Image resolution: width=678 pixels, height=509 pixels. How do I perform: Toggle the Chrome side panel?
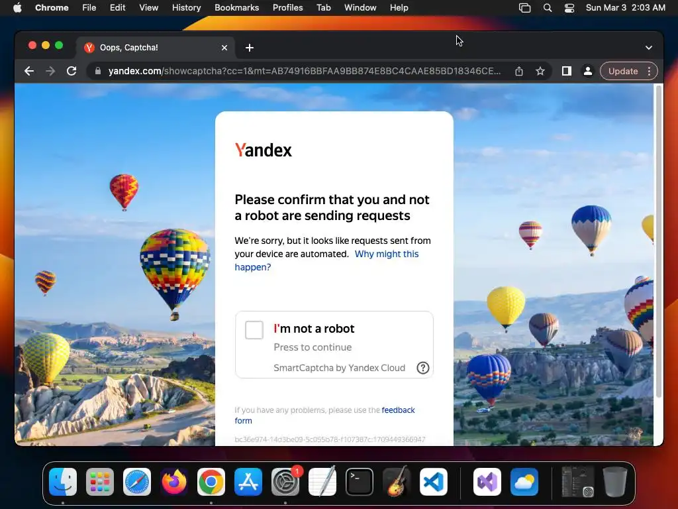click(567, 71)
